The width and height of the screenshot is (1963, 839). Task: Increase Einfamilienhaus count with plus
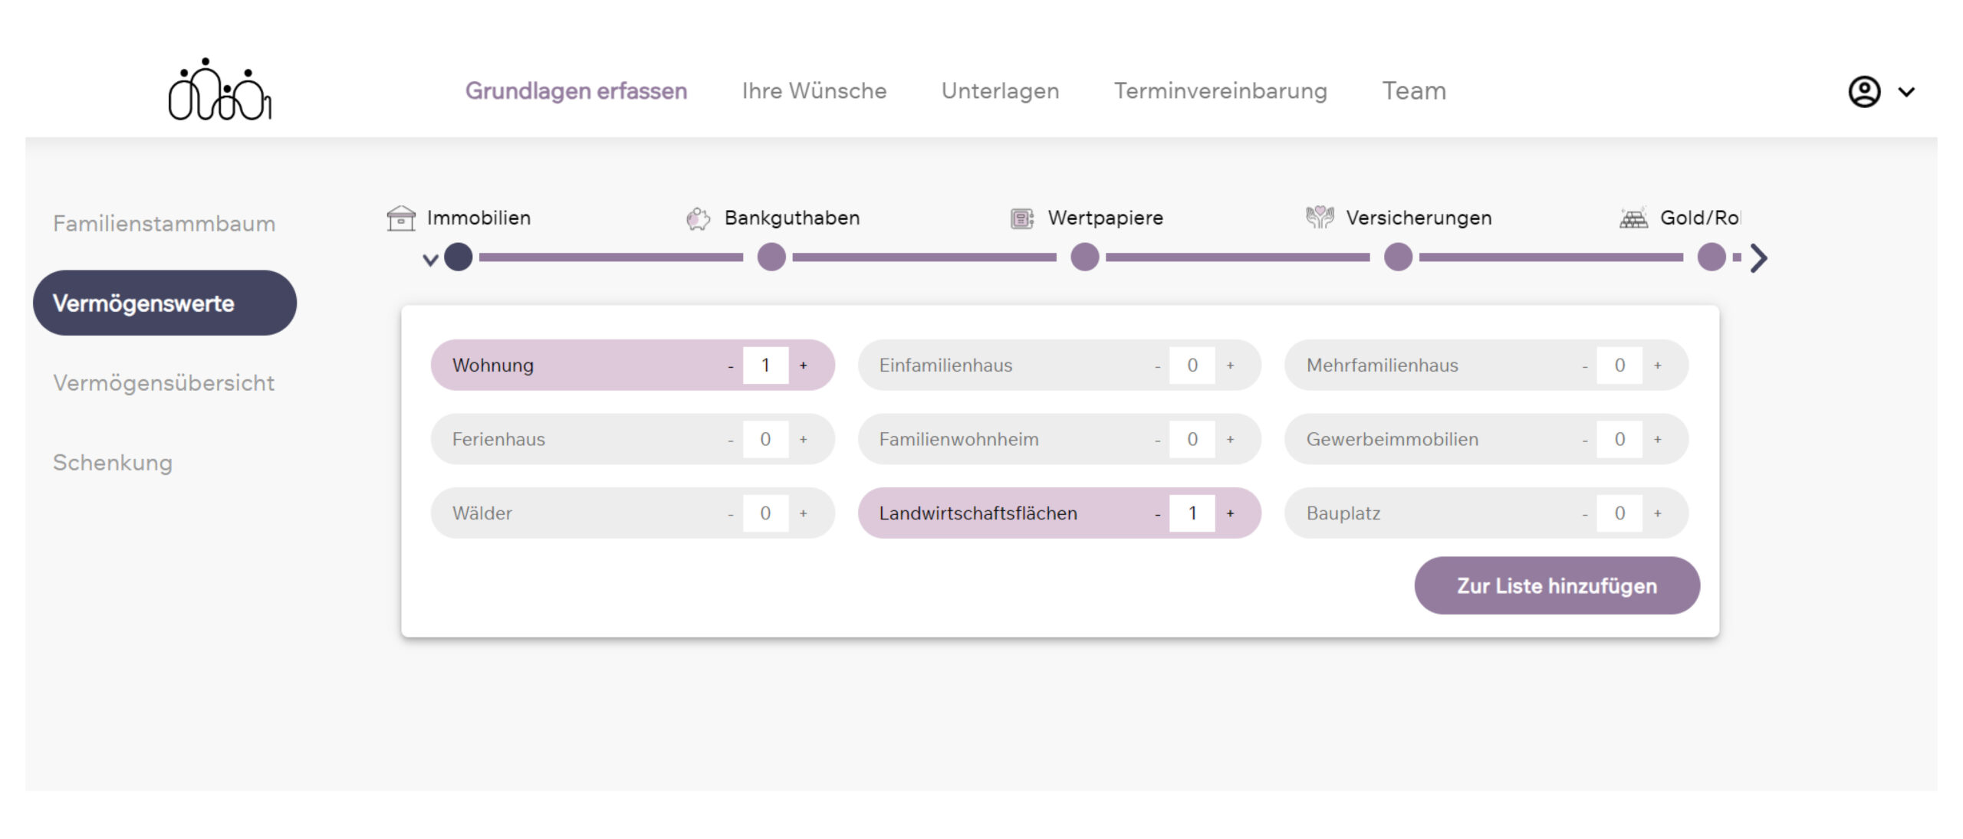pyautogui.click(x=1230, y=366)
